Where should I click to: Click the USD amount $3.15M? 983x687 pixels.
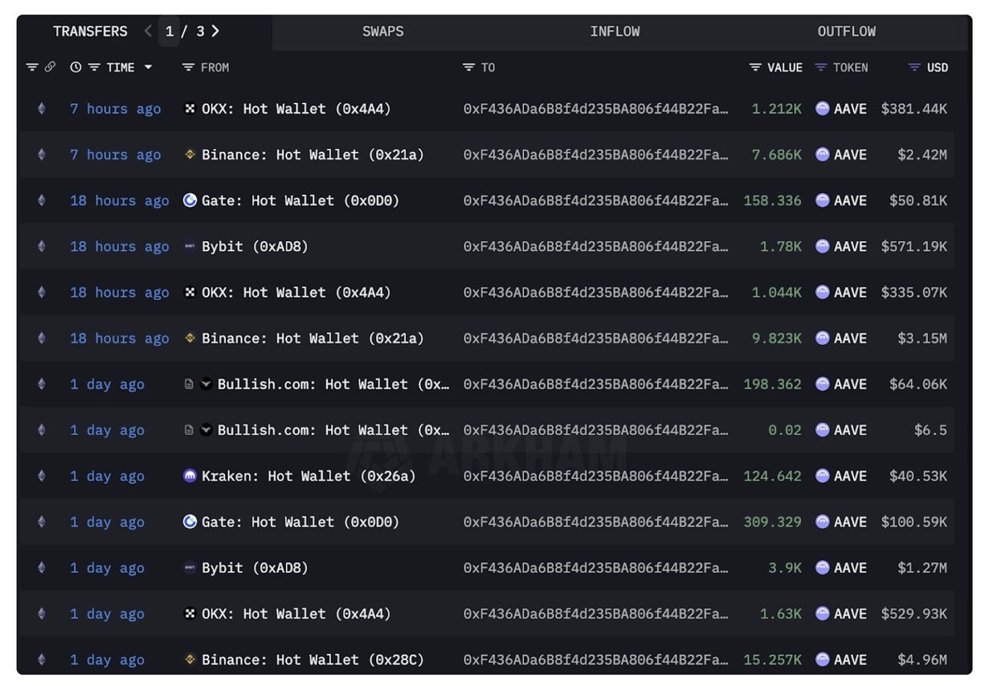922,338
